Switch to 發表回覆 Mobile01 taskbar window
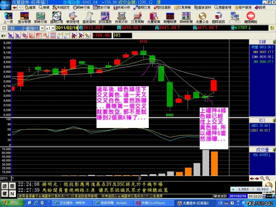Viewport: 276px width, 207px height. click(x=112, y=203)
